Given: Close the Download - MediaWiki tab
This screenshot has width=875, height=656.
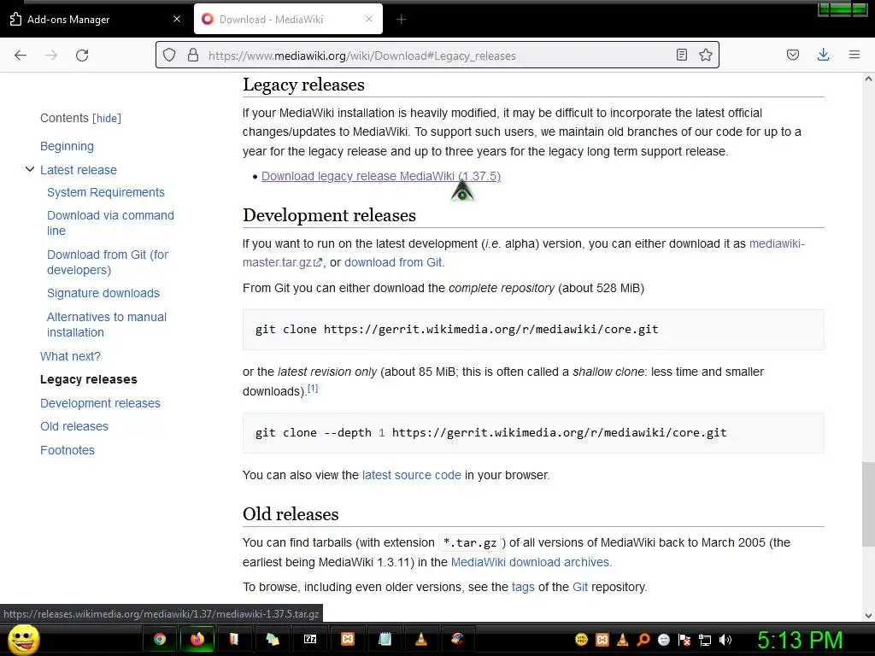Looking at the screenshot, I should coord(369,19).
